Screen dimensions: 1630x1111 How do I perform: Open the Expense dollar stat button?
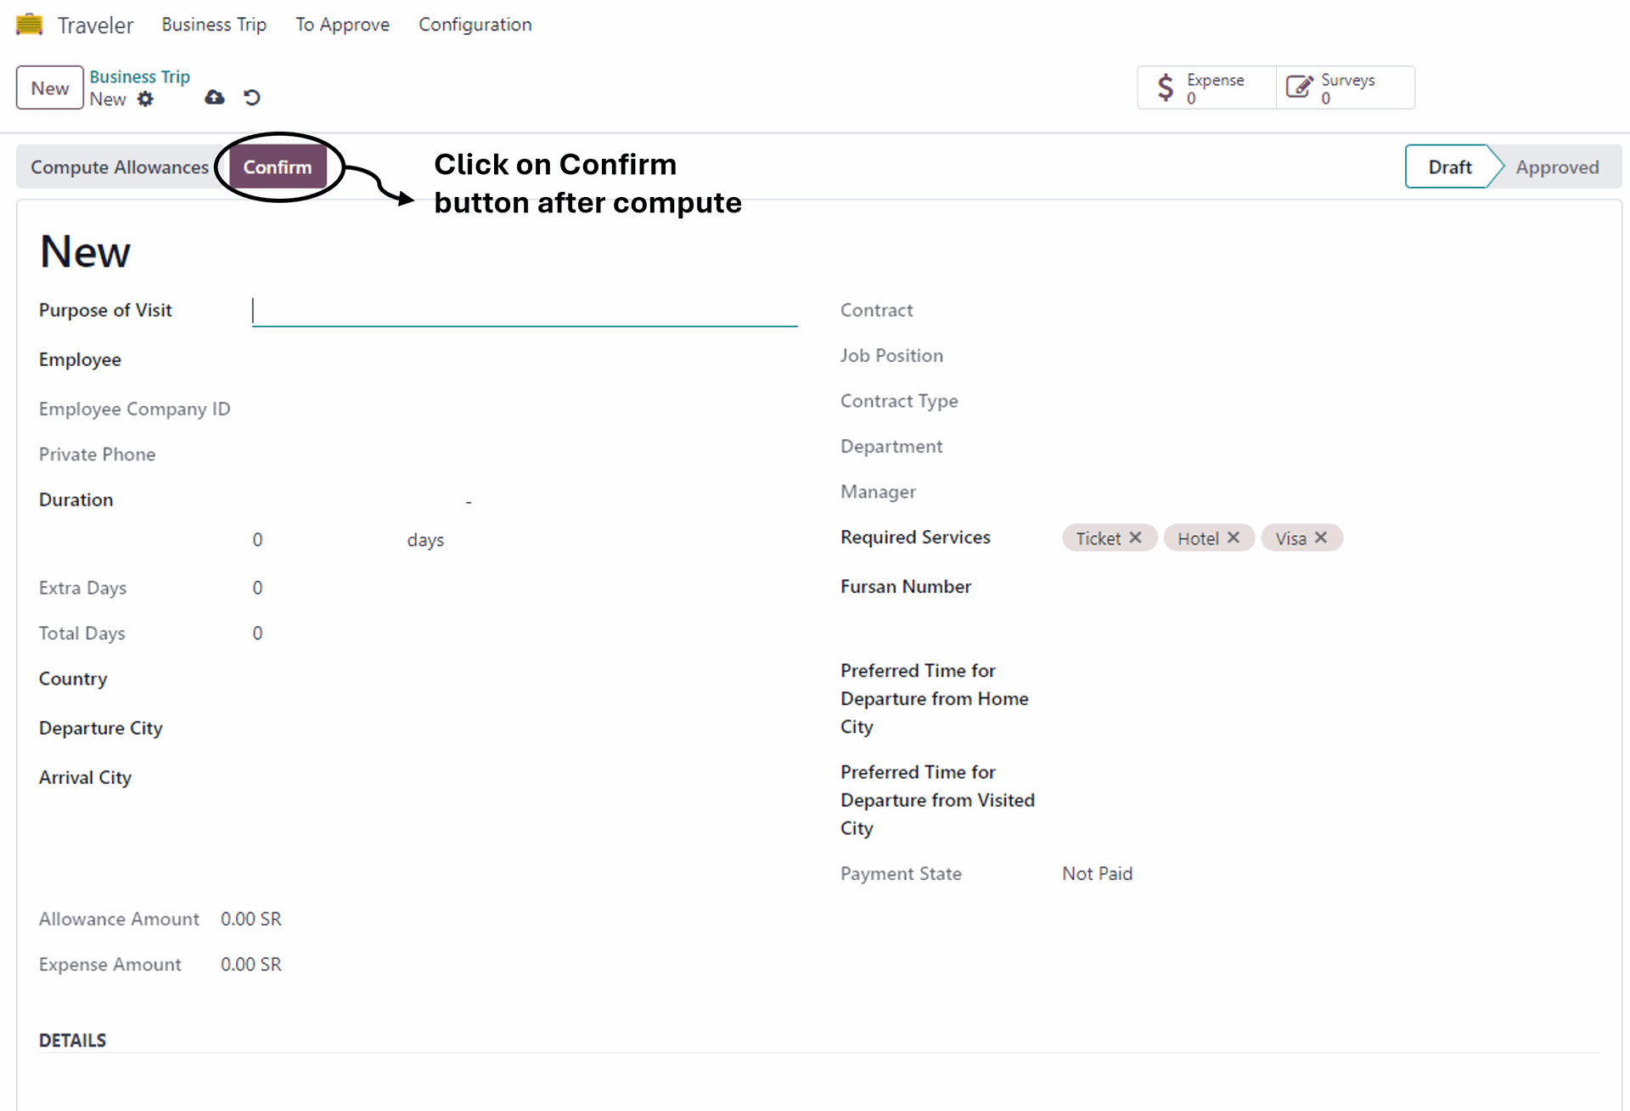[1206, 87]
